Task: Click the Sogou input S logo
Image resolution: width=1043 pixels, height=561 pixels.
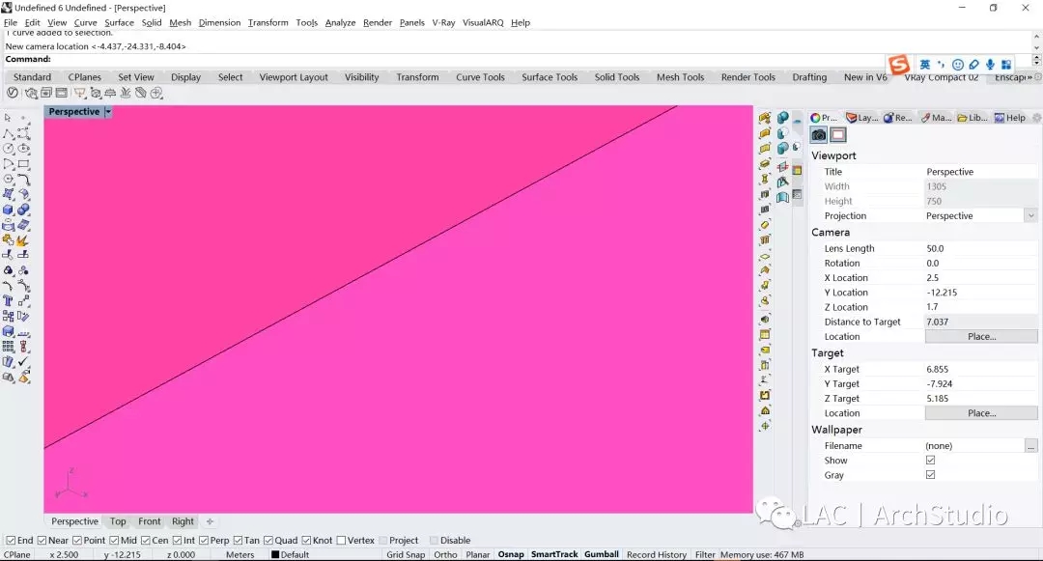Action: pyautogui.click(x=899, y=65)
